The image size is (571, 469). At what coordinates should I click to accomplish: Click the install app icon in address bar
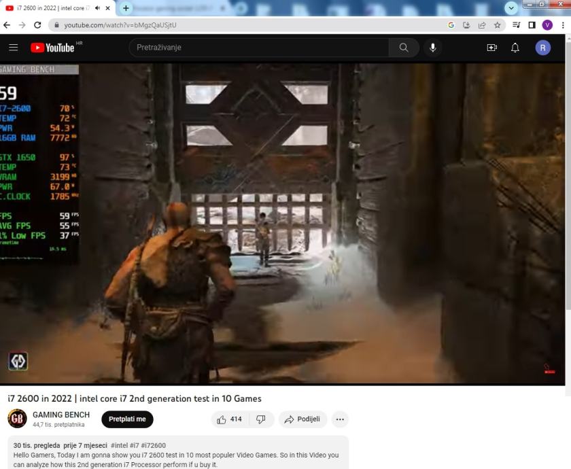click(466, 24)
